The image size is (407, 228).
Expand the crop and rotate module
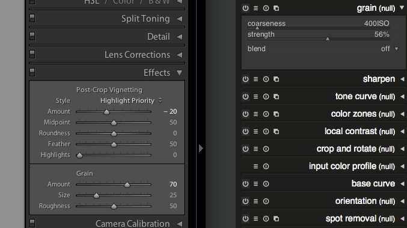tap(402, 149)
